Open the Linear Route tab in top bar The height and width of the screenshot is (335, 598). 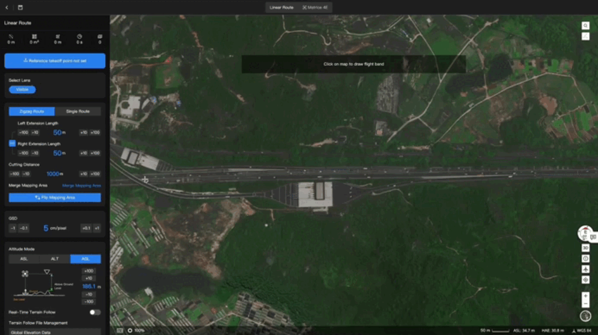[x=282, y=7]
